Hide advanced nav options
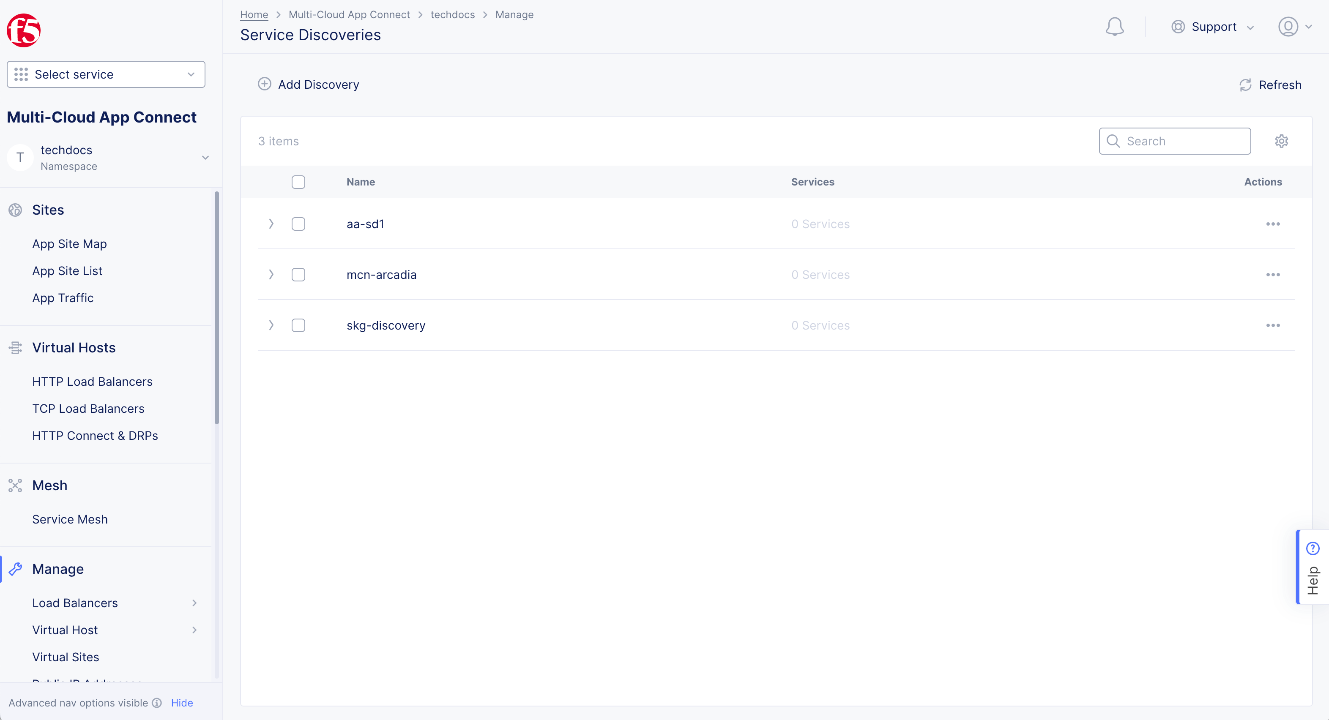This screenshot has height=720, width=1329. tap(182, 702)
